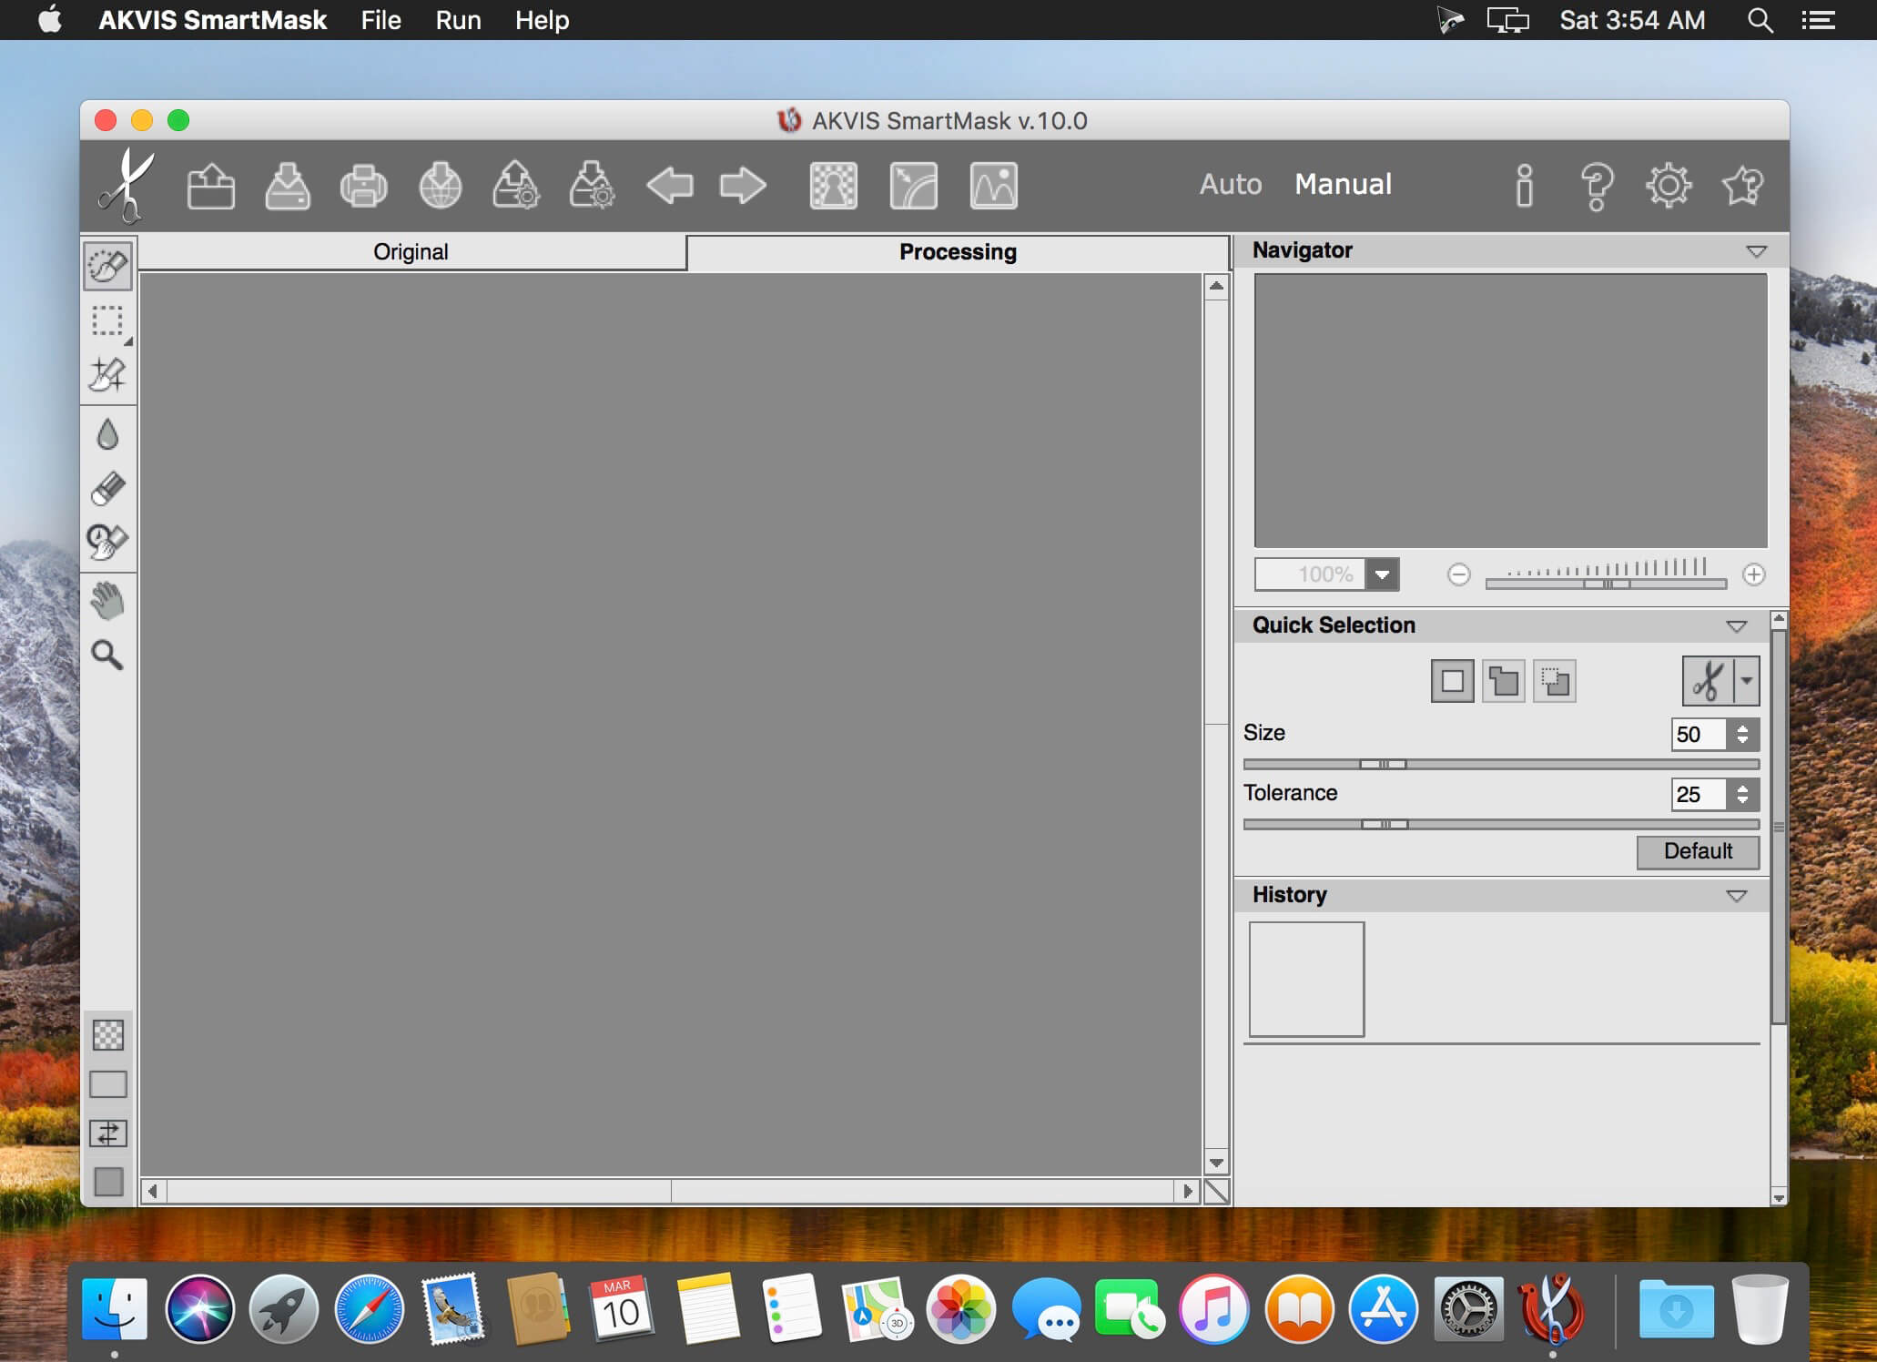Collapse the Navigator panel
Screen dimensions: 1877x1362
click(x=1756, y=251)
